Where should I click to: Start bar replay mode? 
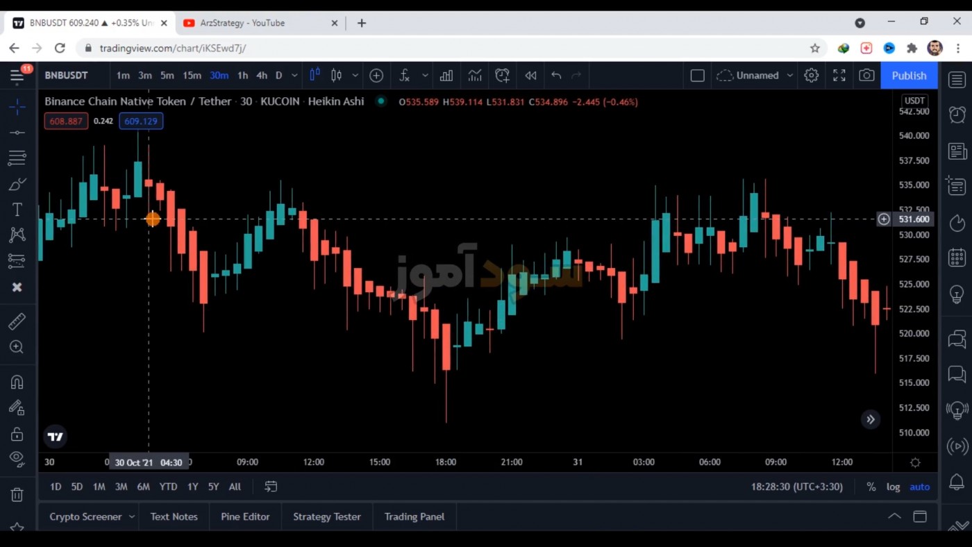(530, 76)
